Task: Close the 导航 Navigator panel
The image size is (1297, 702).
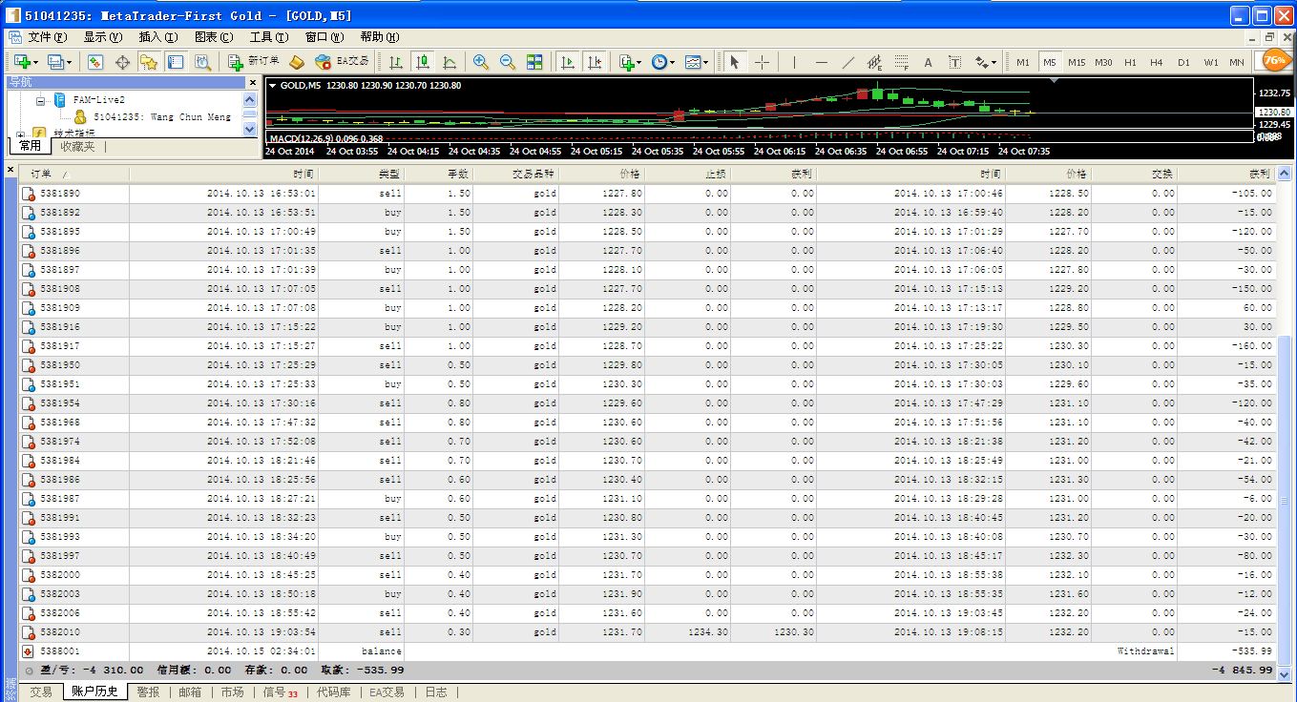Action: (x=252, y=83)
